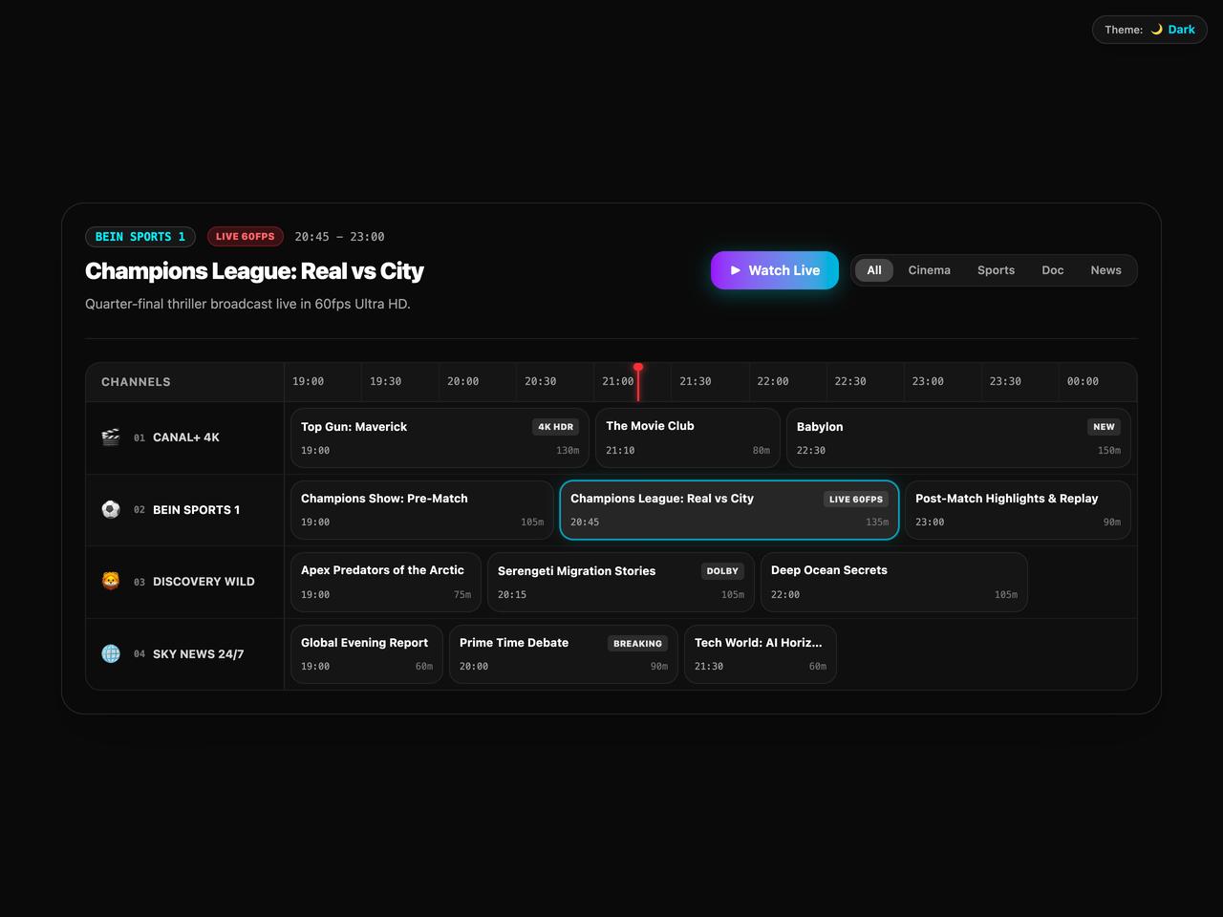Click the 4K HDR badge on Top Gun
Screen dimensions: 1223x917
(555, 427)
